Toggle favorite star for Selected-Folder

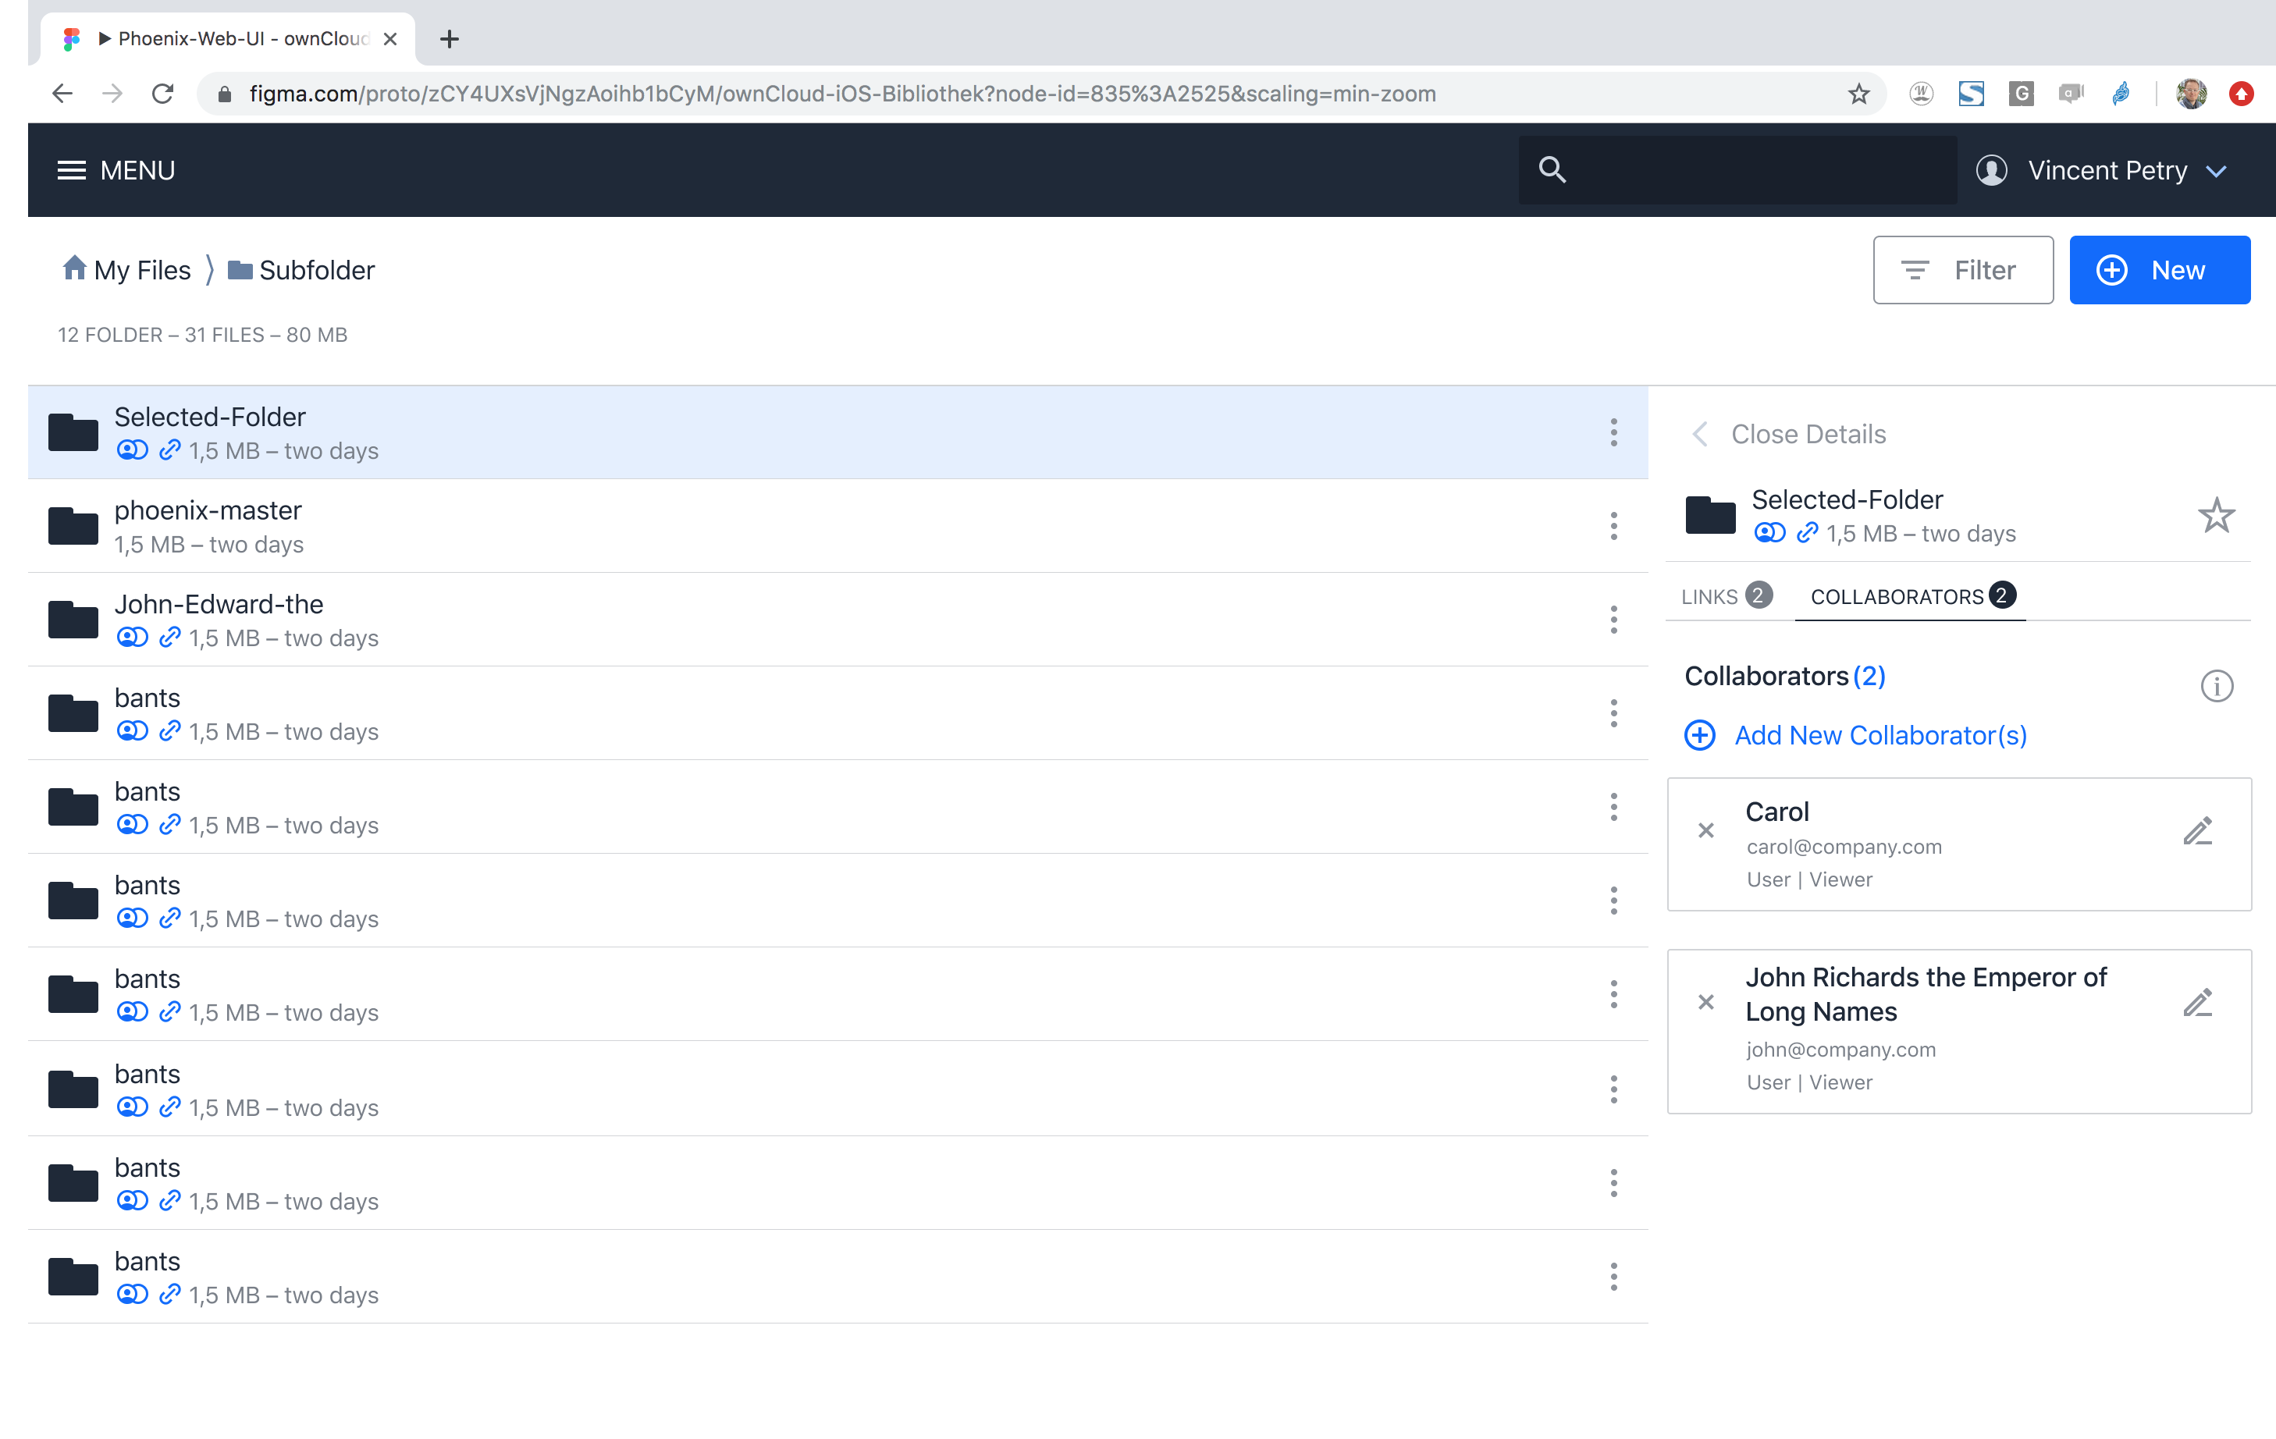(x=2217, y=516)
